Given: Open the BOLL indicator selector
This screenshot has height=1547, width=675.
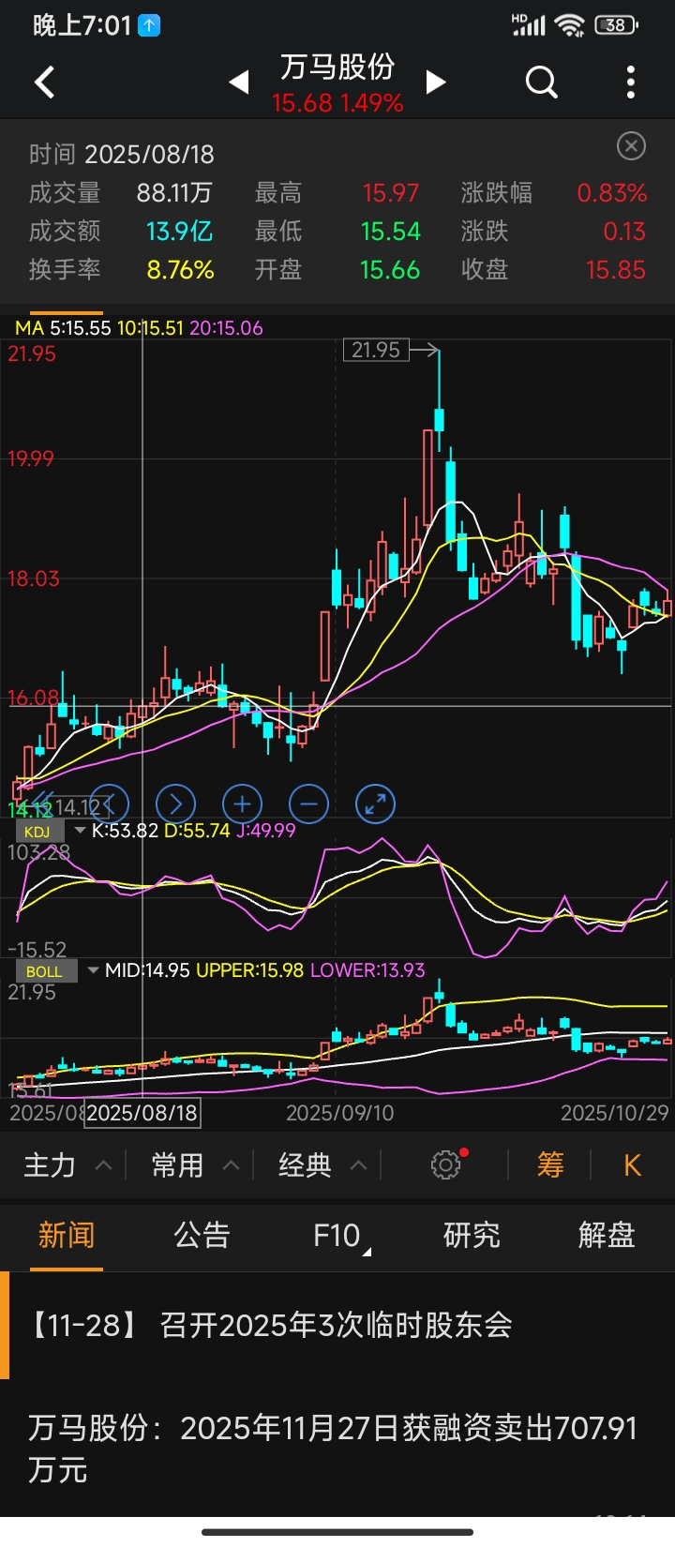Looking at the screenshot, I should 56,971.
